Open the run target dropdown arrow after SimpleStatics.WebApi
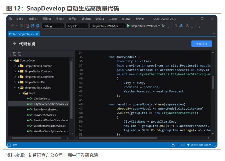The image size is (225, 161). coord(159,26)
